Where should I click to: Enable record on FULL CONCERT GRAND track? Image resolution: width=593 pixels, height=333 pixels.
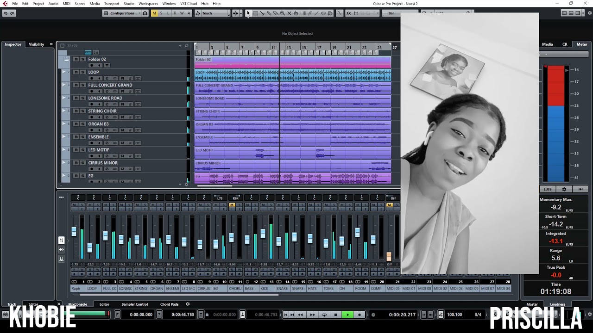point(92,91)
